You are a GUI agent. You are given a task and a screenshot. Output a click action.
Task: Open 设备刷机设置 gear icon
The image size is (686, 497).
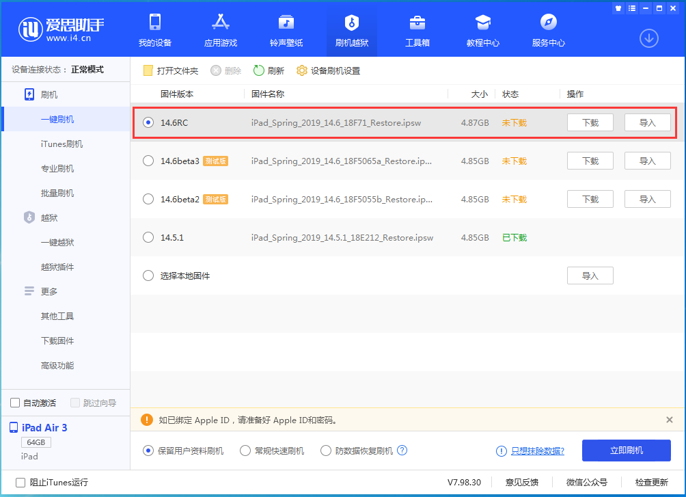coord(301,70)
